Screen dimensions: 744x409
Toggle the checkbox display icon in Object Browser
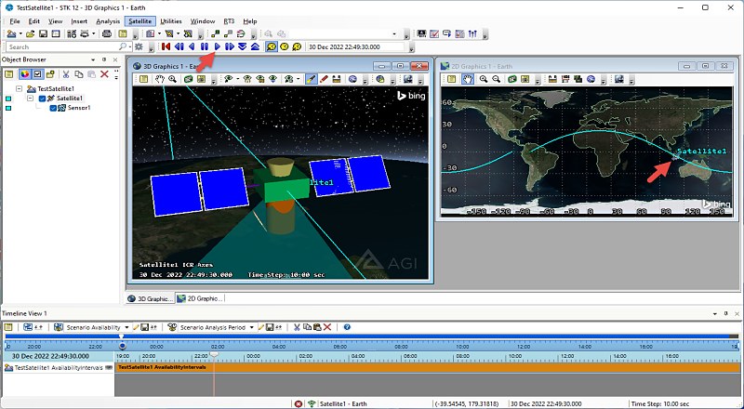point(37,74)
